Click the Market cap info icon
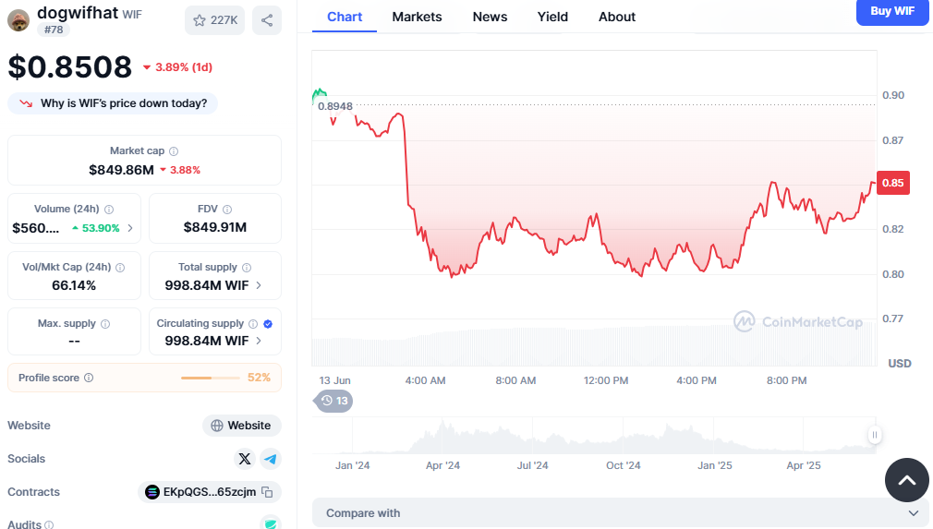Image resolution: width=933 pixels, height=529 pixels. click(174, 151)
